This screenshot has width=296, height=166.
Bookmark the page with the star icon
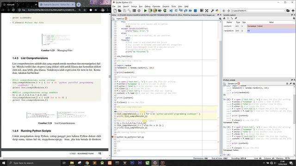(84, 10)
